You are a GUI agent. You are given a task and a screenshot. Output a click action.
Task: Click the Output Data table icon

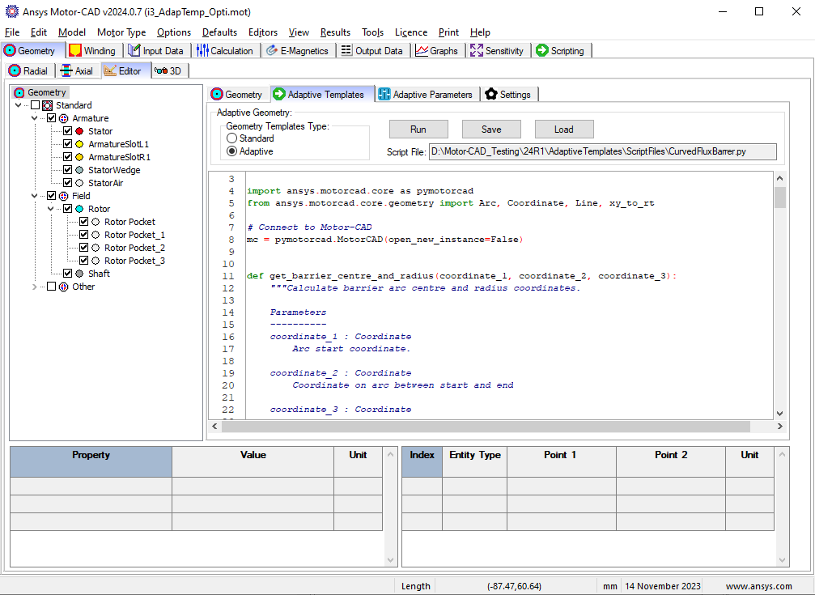pos(346,50)
